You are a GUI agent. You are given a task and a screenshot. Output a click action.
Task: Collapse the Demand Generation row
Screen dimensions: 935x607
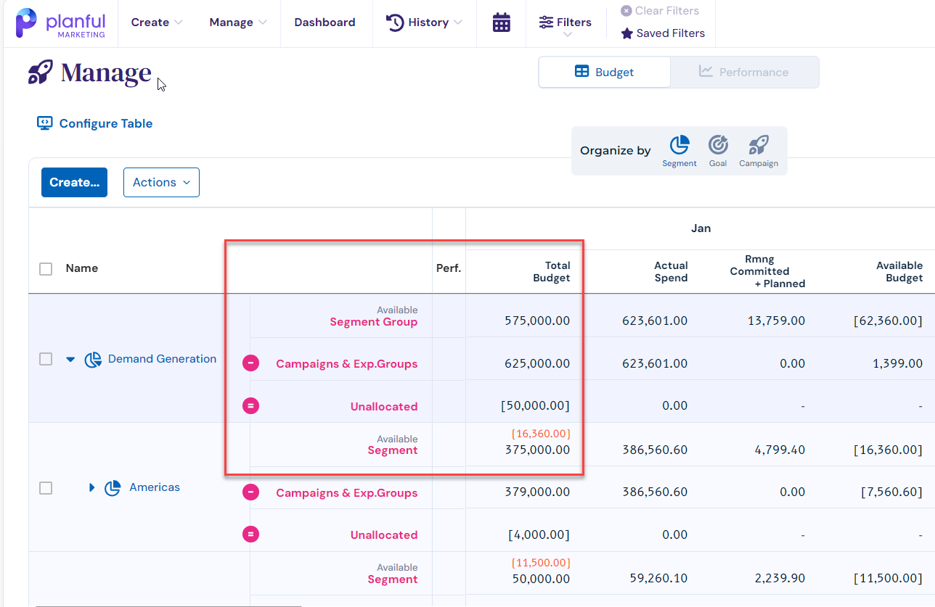pyautogui.click(x=70, y=359)
